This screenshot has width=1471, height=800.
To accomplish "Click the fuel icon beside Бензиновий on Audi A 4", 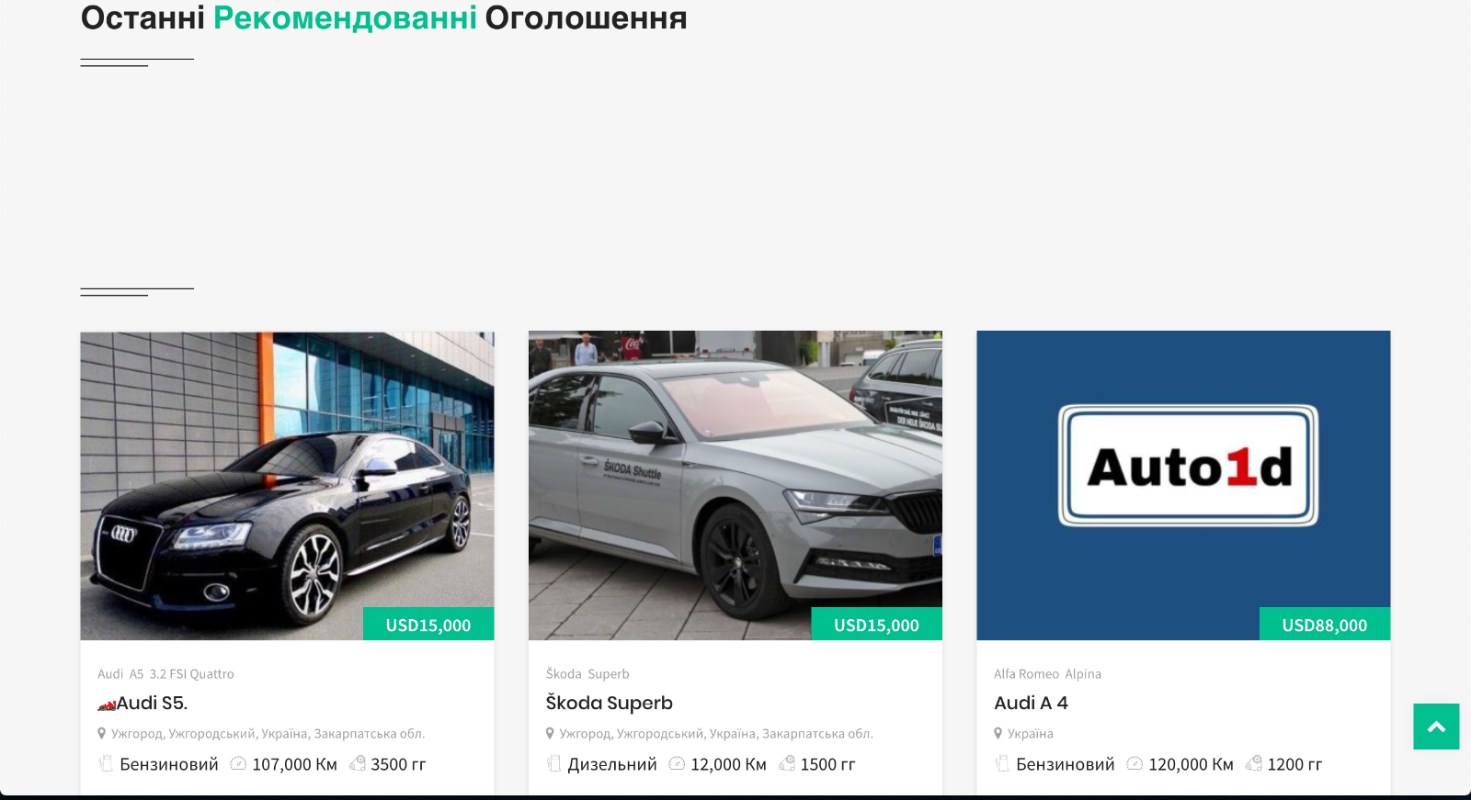I will [1002, 763].
